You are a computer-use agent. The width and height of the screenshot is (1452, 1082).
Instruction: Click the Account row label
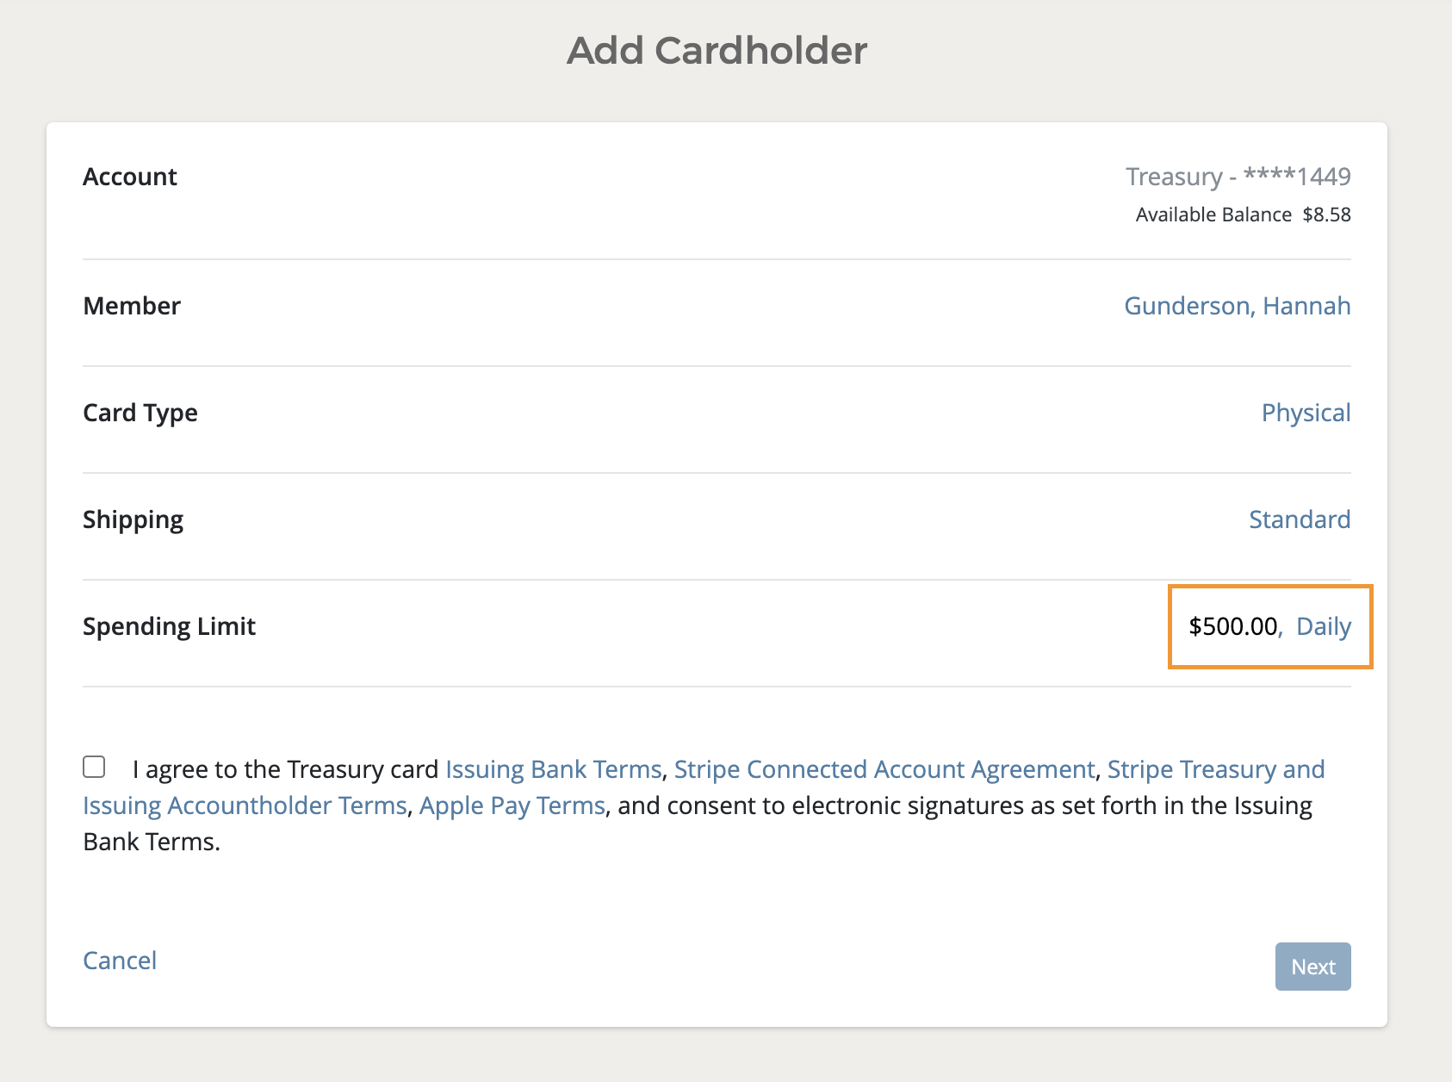click(x=130, y=177)
